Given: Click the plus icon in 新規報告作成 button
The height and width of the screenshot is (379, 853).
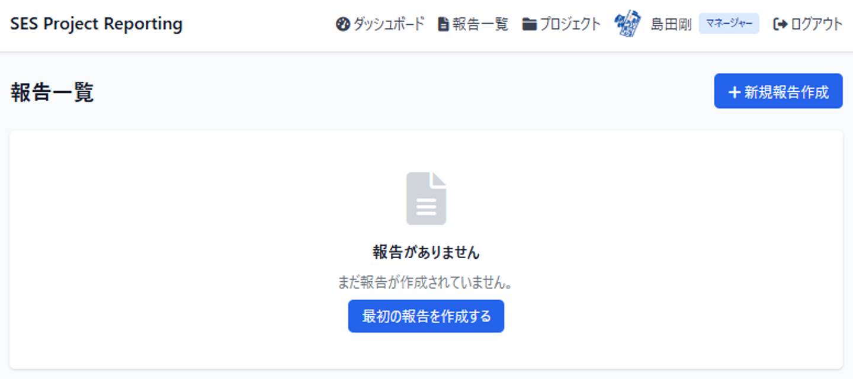Looking at the screenshot, I should 735,92.
